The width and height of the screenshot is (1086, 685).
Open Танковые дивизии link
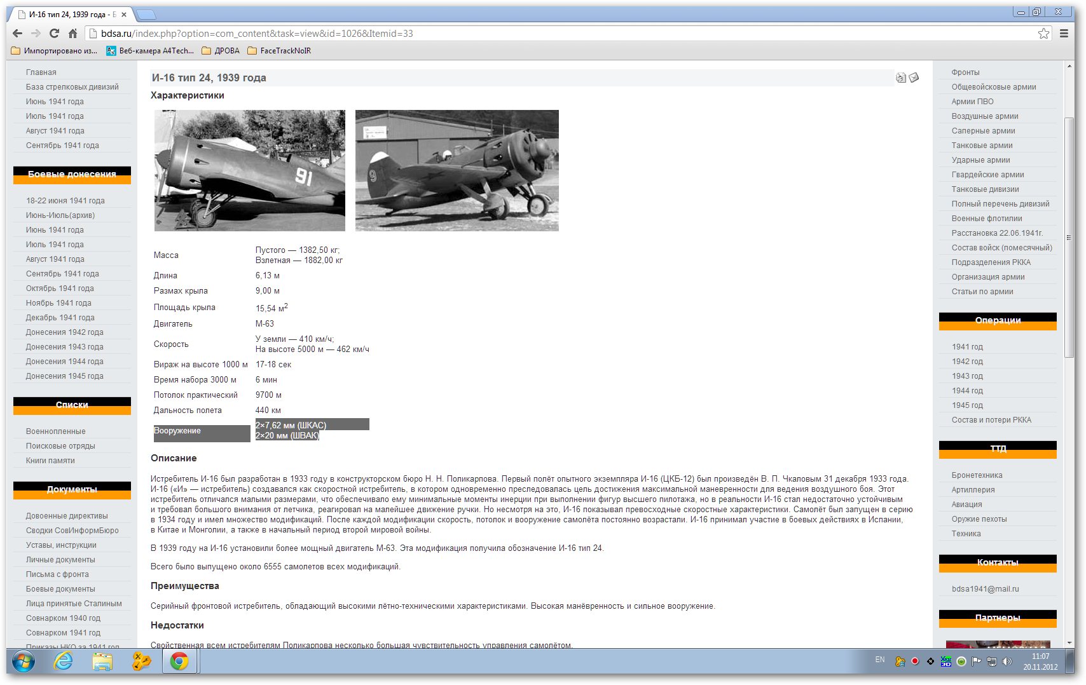tap(986, 189)
